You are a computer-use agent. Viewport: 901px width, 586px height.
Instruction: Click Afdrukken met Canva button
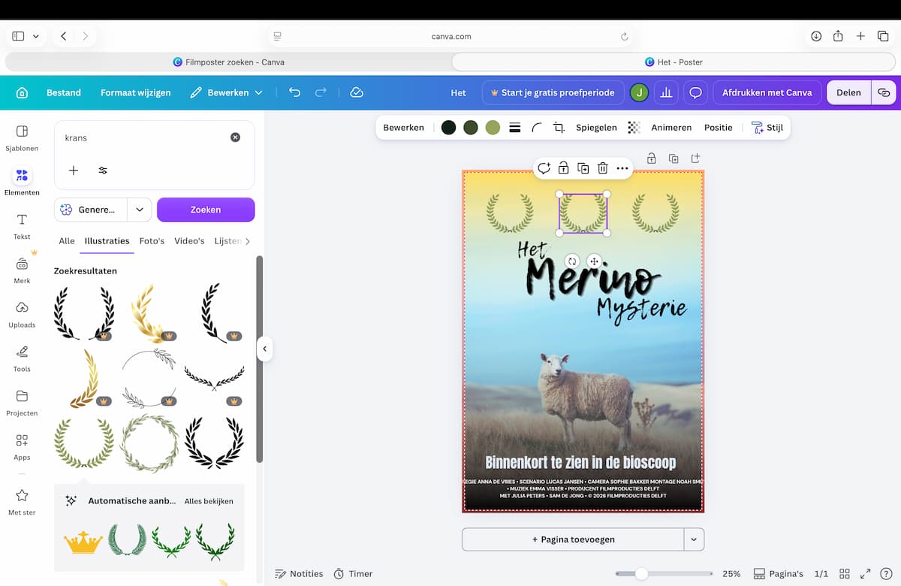point(767,92)
